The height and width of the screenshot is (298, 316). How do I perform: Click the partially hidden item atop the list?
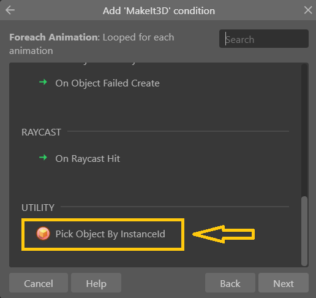(x=108, y=63)
